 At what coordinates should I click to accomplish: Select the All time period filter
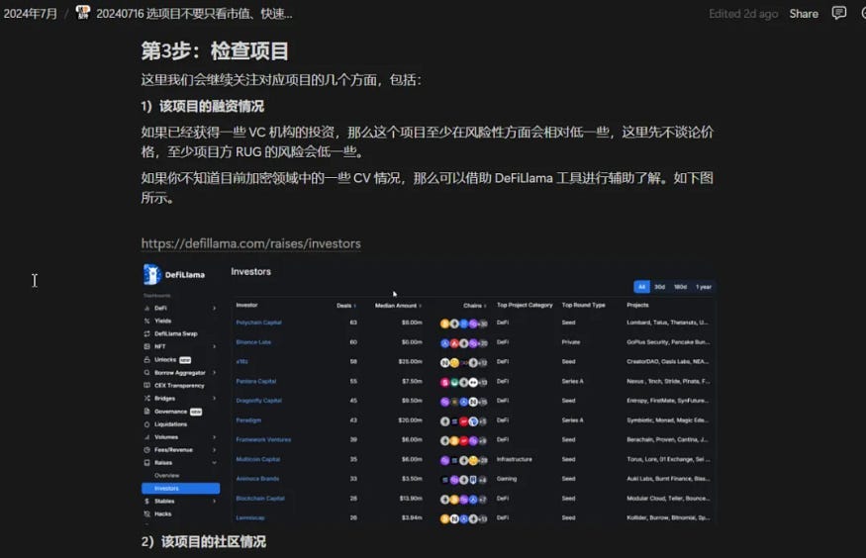click(641, 287)
